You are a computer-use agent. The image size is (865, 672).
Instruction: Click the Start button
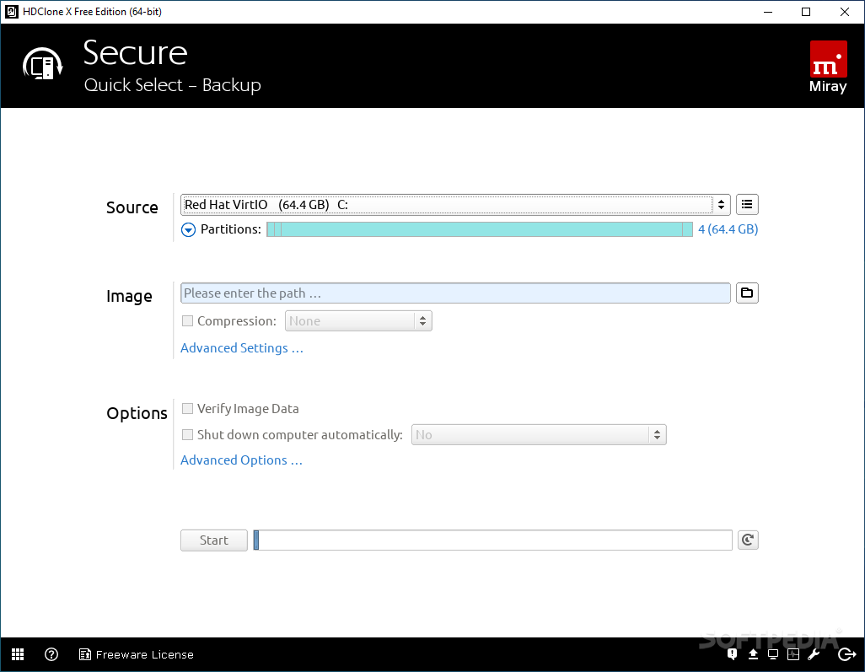pos(214,540)
